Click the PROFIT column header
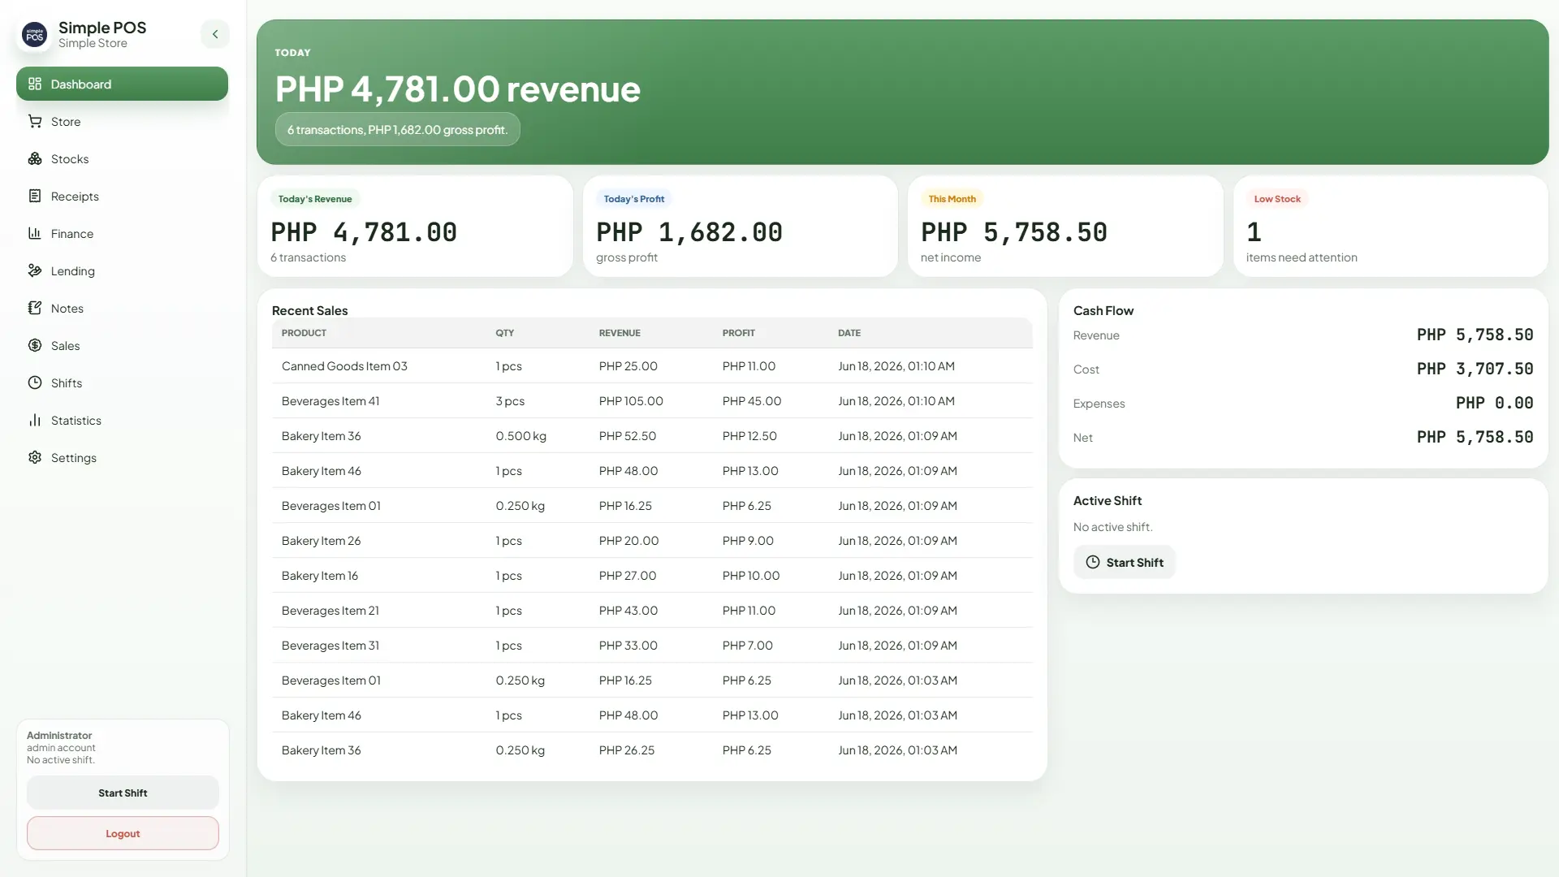Viewport: 1559px width, 877px height. tap(739, 333)
